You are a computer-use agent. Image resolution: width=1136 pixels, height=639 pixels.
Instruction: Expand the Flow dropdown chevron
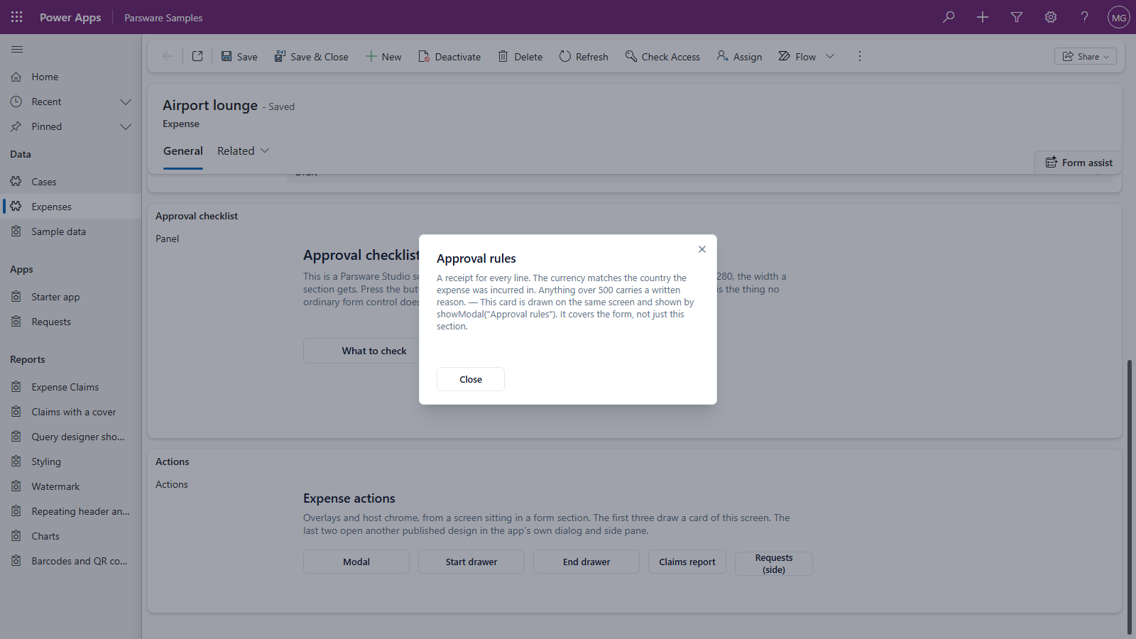[830, 56]
